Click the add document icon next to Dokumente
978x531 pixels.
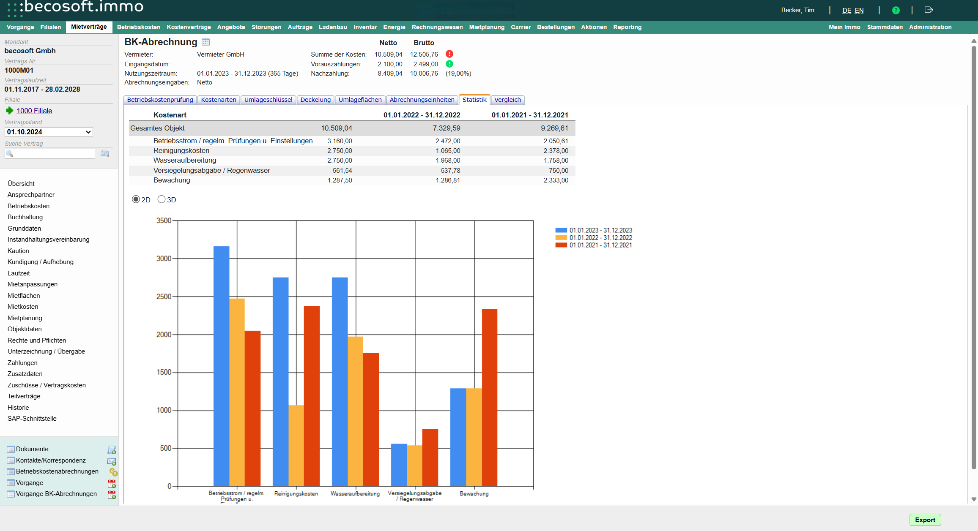tap(112, 449)
